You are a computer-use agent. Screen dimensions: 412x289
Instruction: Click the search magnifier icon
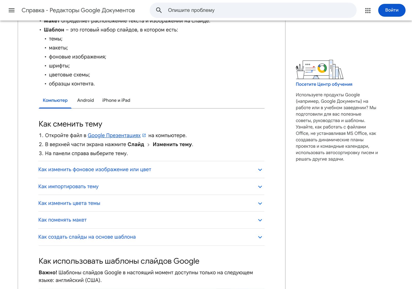tap(159, 10)
